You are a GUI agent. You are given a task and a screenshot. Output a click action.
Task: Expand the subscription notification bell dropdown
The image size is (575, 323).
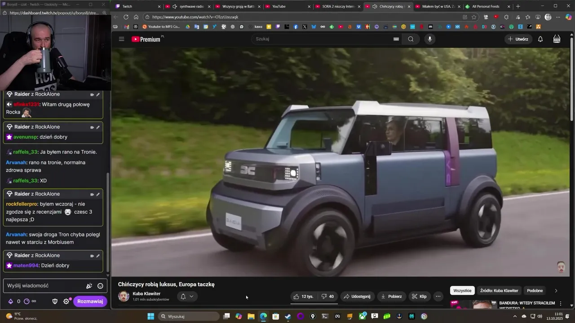[x=187, y=297]
